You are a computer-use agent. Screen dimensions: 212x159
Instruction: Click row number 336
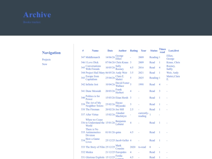tap(83, 122)
